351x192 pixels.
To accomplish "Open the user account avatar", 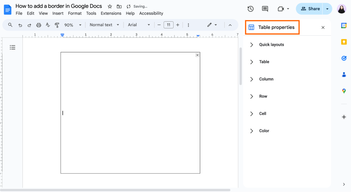I will point(341,9).
